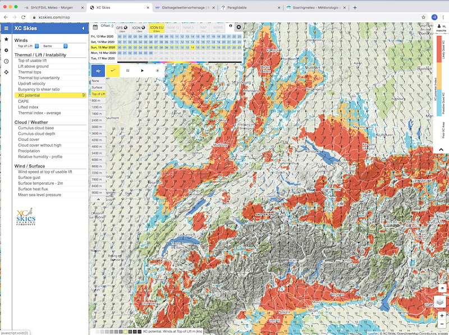
Task: Click the pin icon on XC potential row
Action: [x=84, y=95]
